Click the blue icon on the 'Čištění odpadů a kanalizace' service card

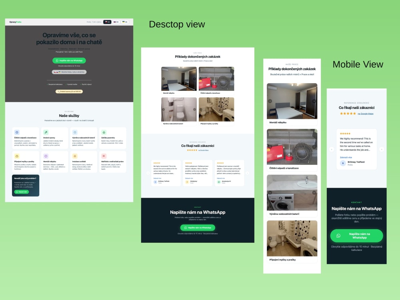click(17, 132)
